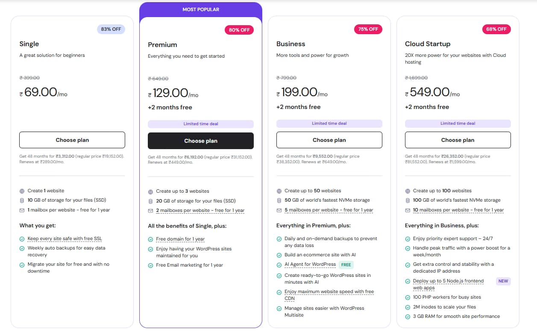This screenshot has height=332, width=537.
Task: Click the "MOST POPULAR" banner
Action: (200, 9)
